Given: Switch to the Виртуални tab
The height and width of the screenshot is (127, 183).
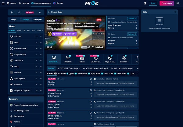Looking at the screenshot, I should click(x=38, y=20).
